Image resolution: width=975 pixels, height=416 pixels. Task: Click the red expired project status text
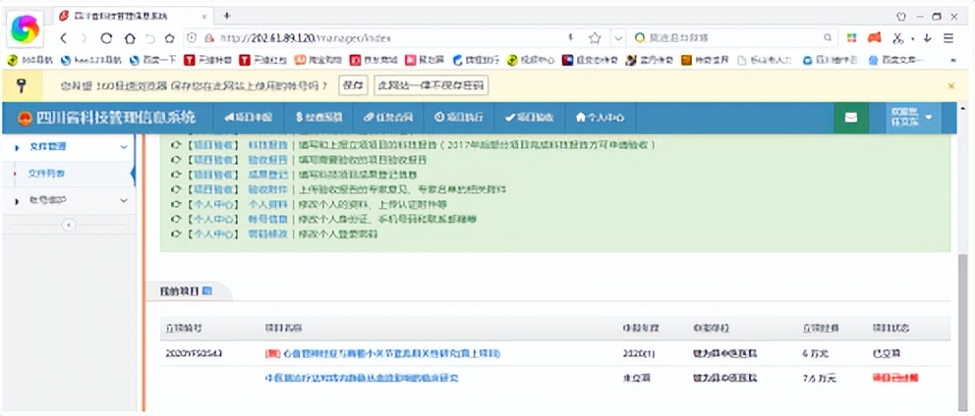(895, 378)
